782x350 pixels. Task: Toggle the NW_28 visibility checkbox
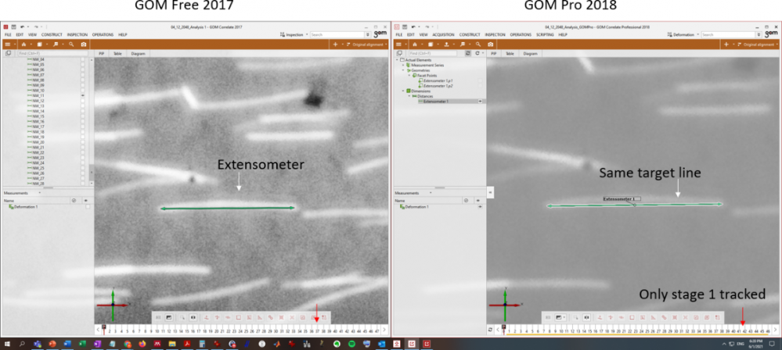click(83, 184)
